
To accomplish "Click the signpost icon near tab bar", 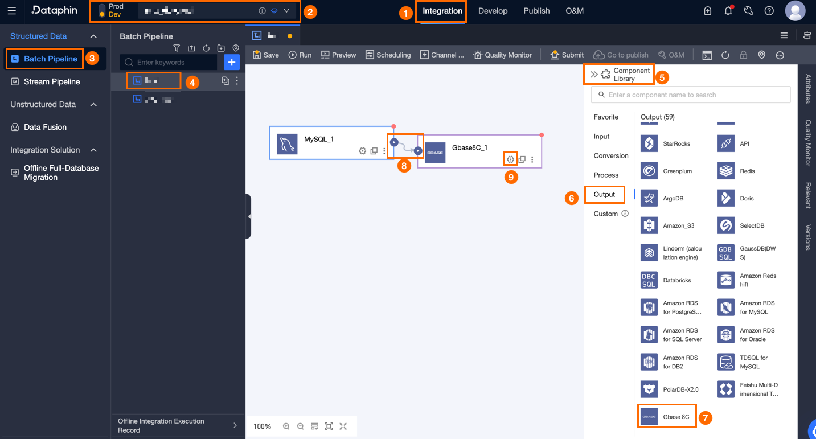I will (807, 35).
